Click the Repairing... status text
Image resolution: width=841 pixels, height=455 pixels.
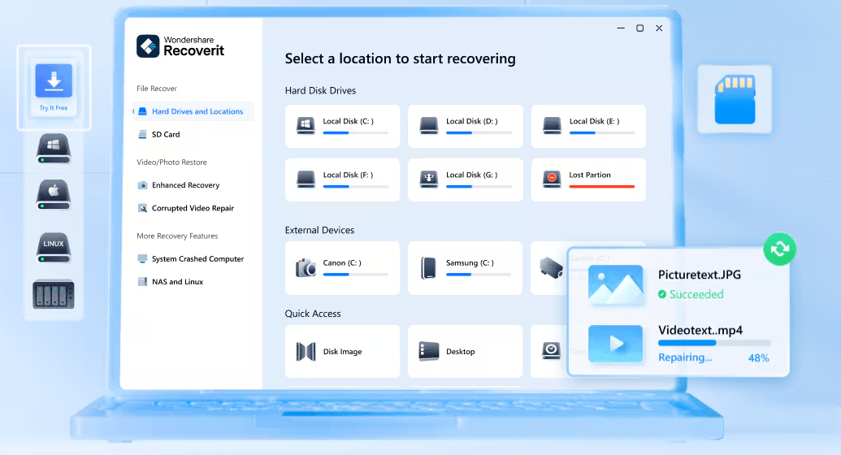[x=686, y=357]
